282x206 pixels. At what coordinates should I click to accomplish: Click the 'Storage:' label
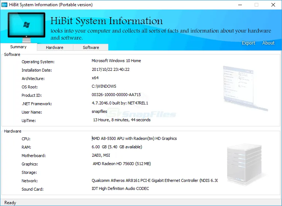click(x=29, y=172)
